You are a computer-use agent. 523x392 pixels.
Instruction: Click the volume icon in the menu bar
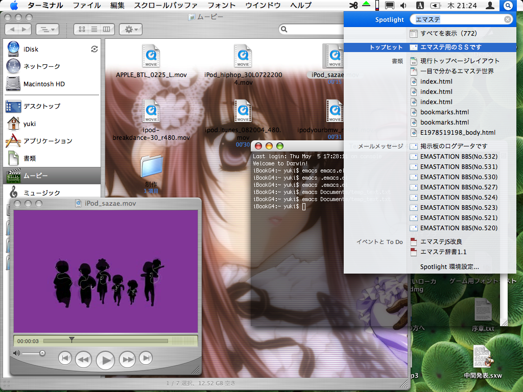[x=403, y=5]
